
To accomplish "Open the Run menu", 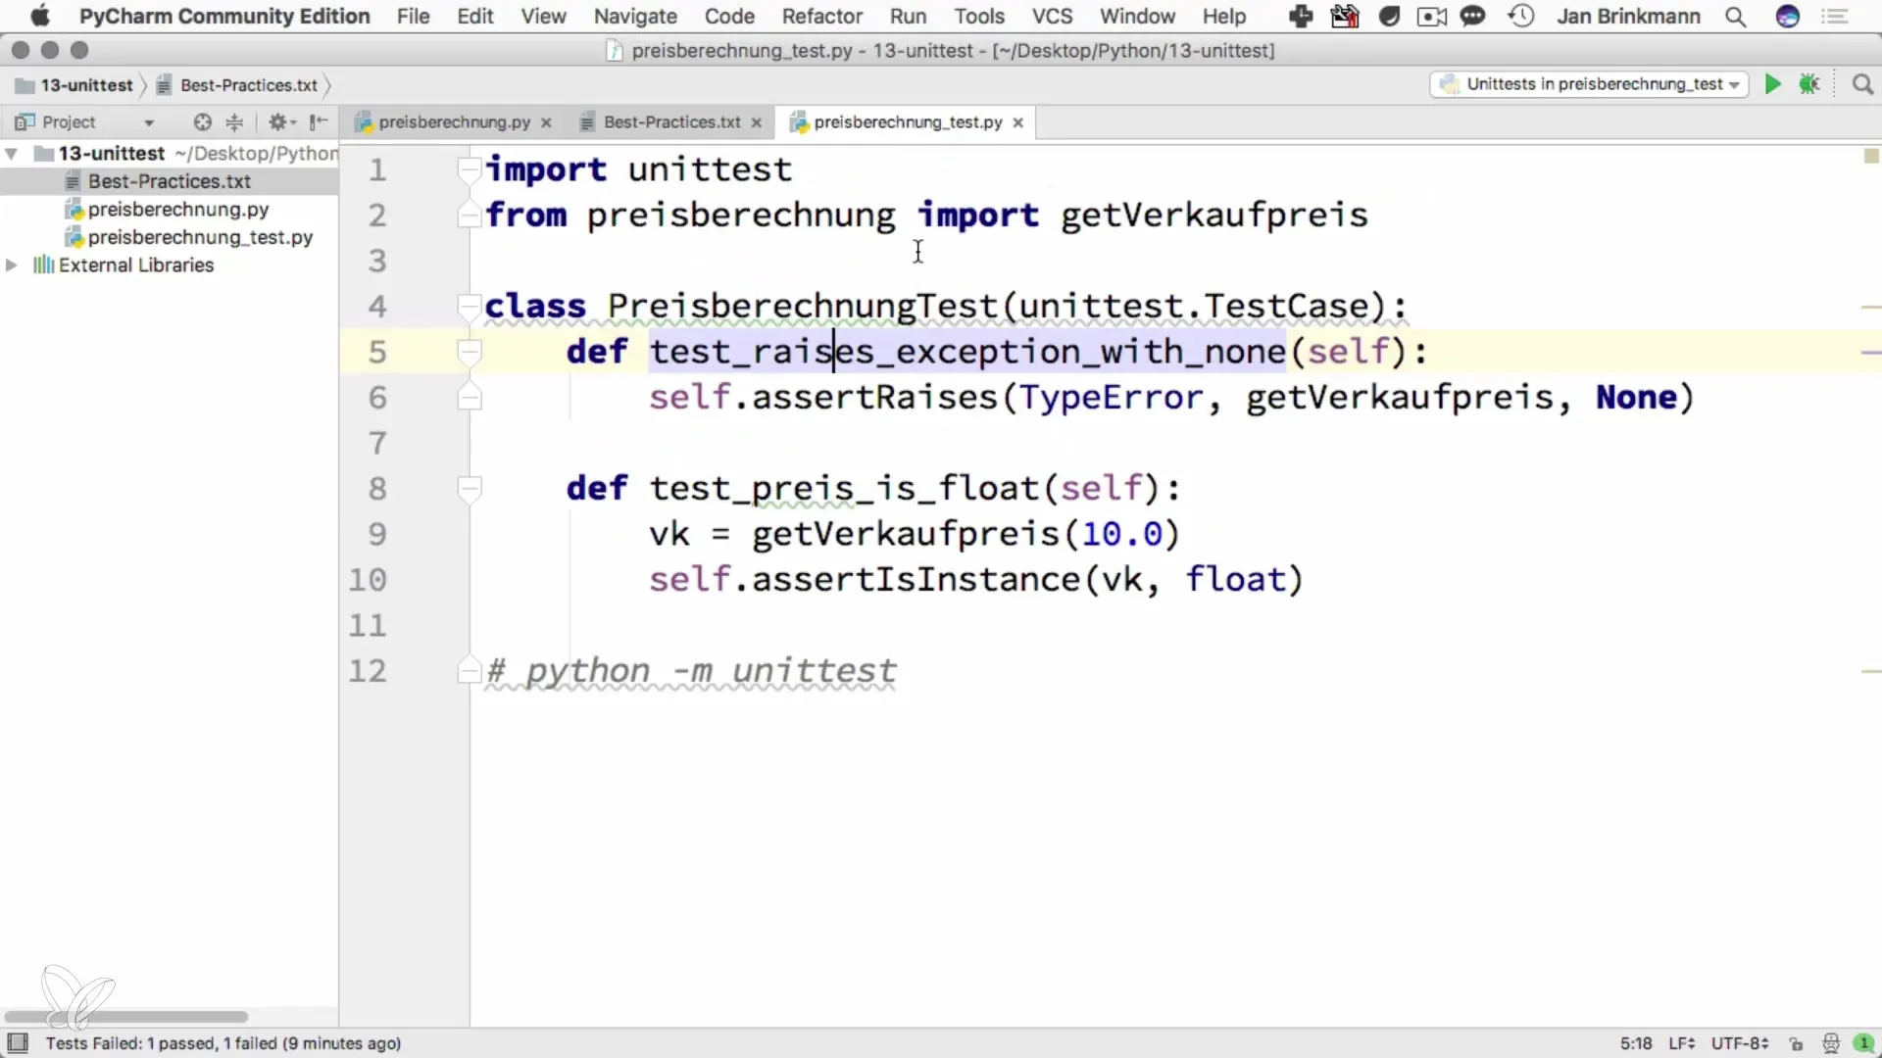I will click(908, 17).
